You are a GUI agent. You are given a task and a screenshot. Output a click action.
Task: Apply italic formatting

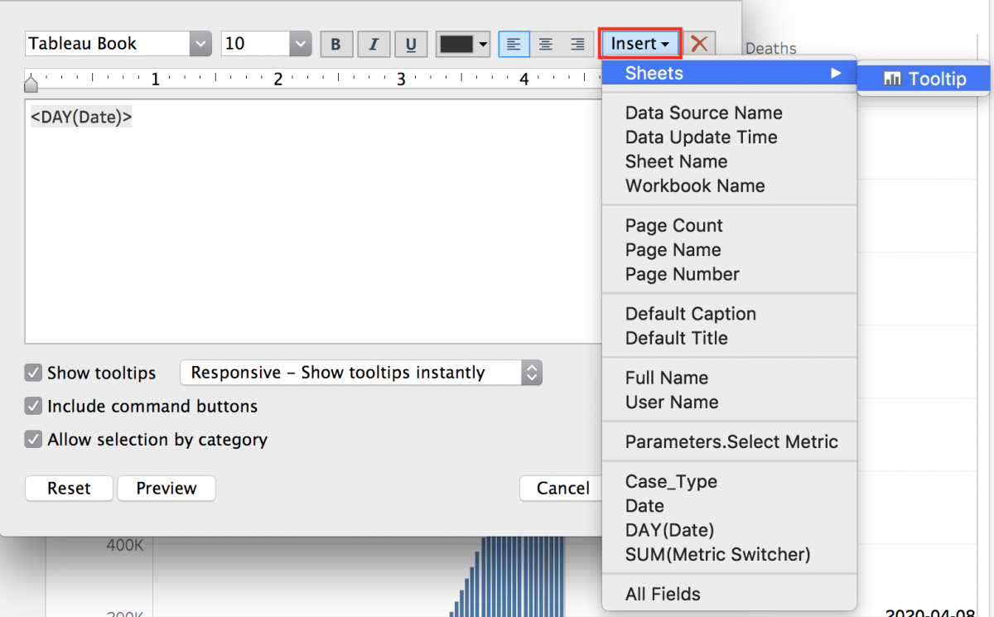pos(374,43)
